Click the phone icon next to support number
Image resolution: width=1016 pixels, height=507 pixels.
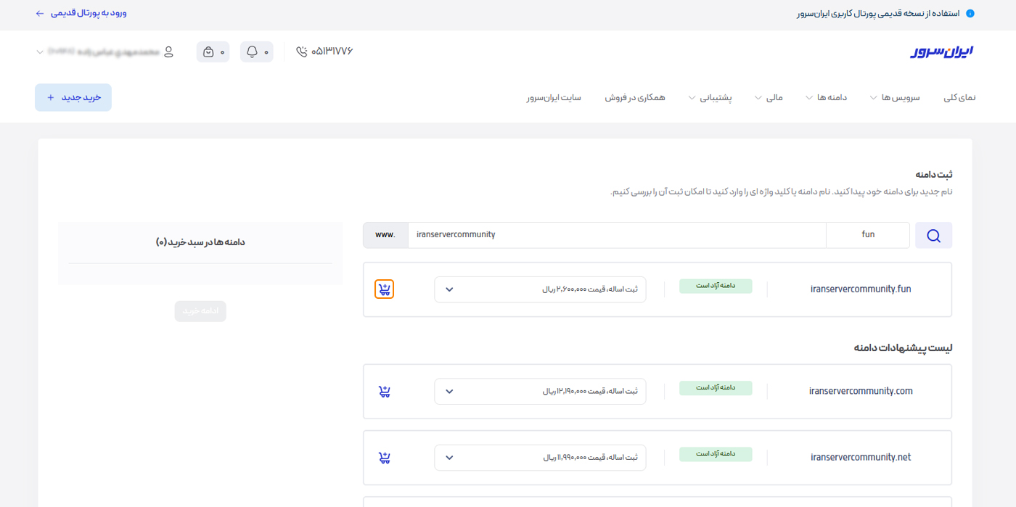point(302,51)
